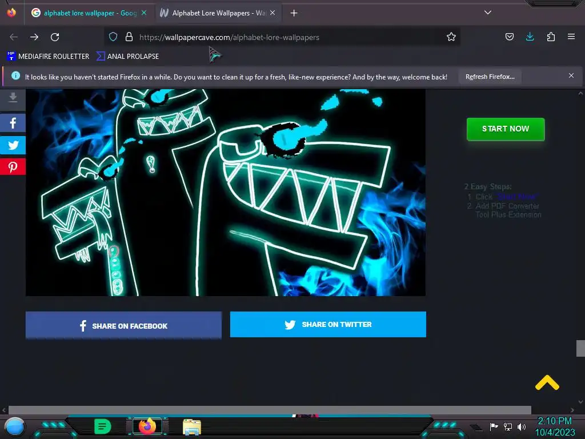Share via sidebar Facebook icon
Screen dimensions: 585x439
[13, 123]
